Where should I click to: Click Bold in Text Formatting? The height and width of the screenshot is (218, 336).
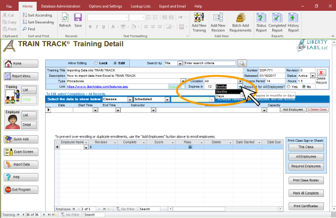(x=90, y=27)
